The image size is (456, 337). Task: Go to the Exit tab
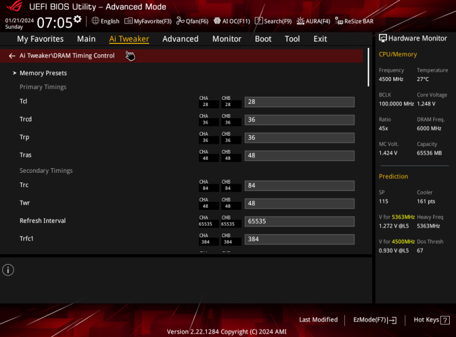[320, 39]
